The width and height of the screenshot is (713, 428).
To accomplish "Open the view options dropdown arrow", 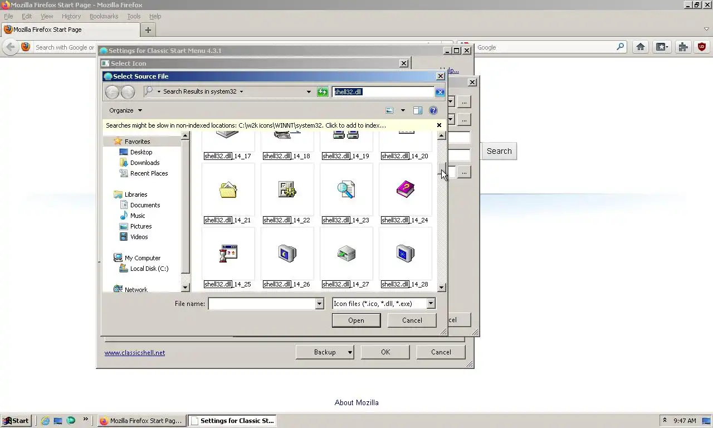I will 403,110.
